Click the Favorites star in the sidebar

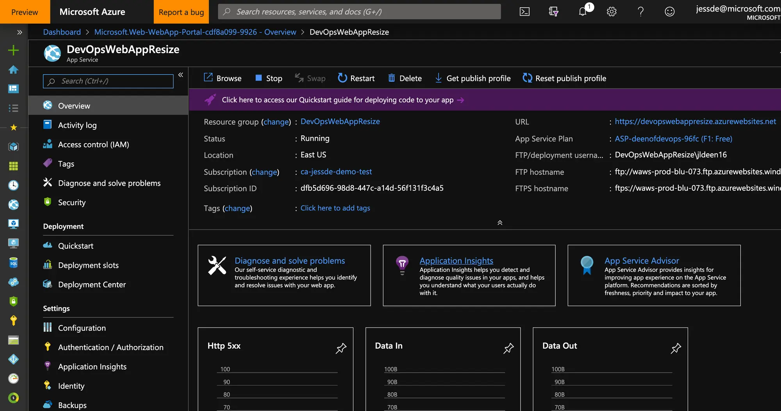13,128
